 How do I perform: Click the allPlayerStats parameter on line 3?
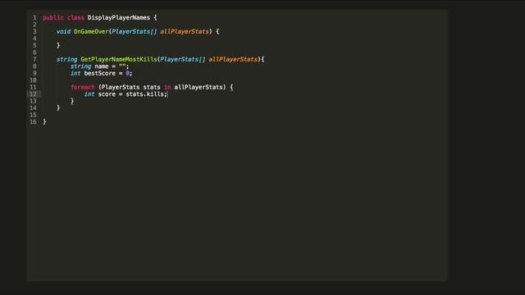tap(185, 31)
